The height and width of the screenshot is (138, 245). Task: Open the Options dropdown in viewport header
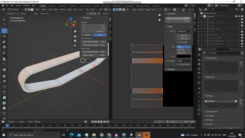[x=106, y=14]
